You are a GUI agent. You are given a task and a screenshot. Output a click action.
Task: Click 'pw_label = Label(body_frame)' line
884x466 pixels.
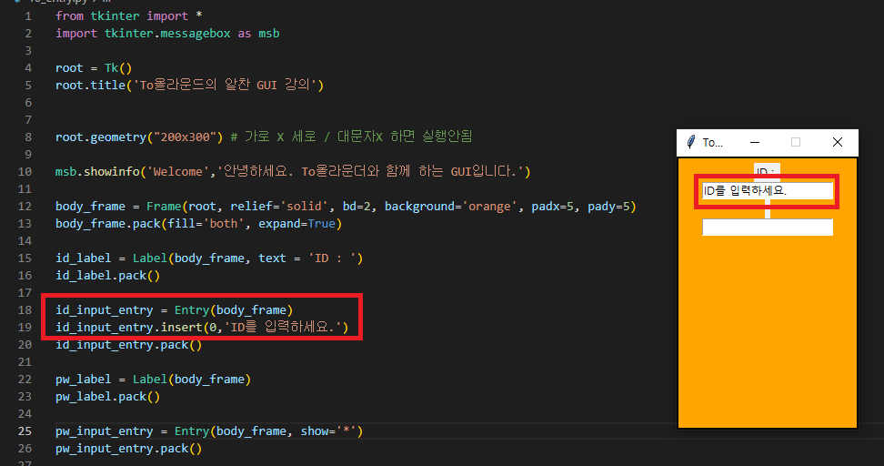coord(154,380)
